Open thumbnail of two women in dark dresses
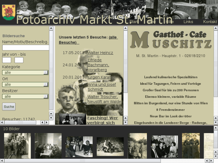The width and height of the screenshot is (218, 163). [191, 146]
